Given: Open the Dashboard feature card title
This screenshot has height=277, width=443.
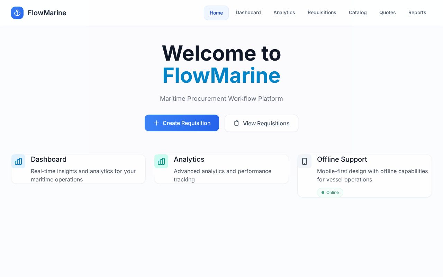Looking at the screenshot, I should 48,159.
